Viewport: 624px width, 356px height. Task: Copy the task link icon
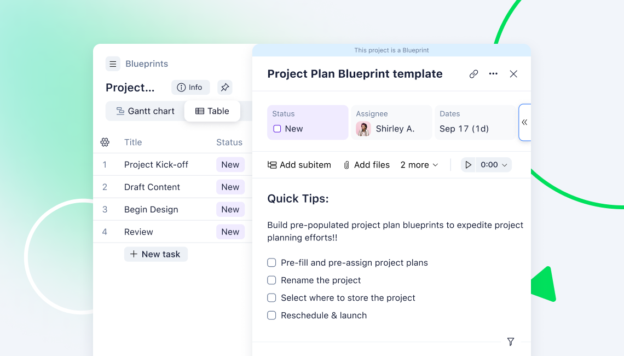tap(473, 73)
